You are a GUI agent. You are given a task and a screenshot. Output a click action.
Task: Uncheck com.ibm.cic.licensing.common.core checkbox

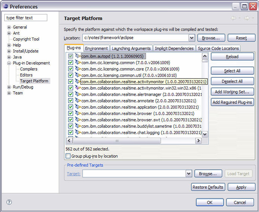(71, 69)
